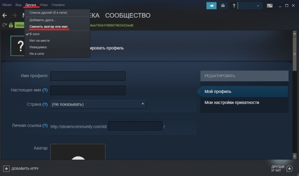
Task: Select Список друзей menu entry
Action: pos(48,13)
